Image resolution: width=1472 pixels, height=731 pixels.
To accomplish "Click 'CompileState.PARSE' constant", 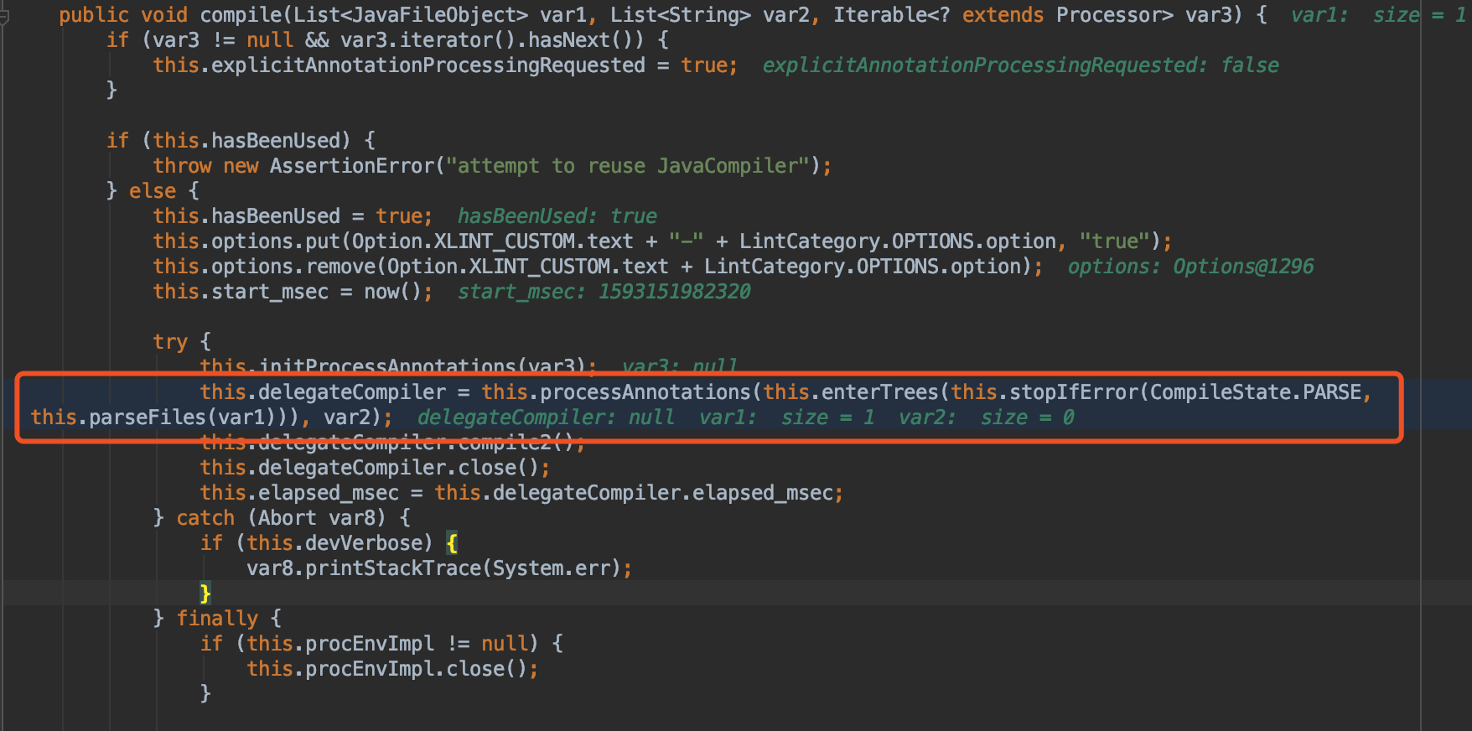I will [1256, 392].
